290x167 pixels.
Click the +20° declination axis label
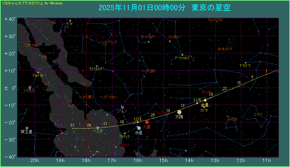pos(10,53)
